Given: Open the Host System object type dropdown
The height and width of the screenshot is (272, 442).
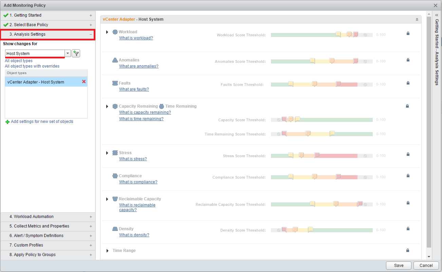Looking at the screenshot, I should pyautogui.click(x=68, y=53).
